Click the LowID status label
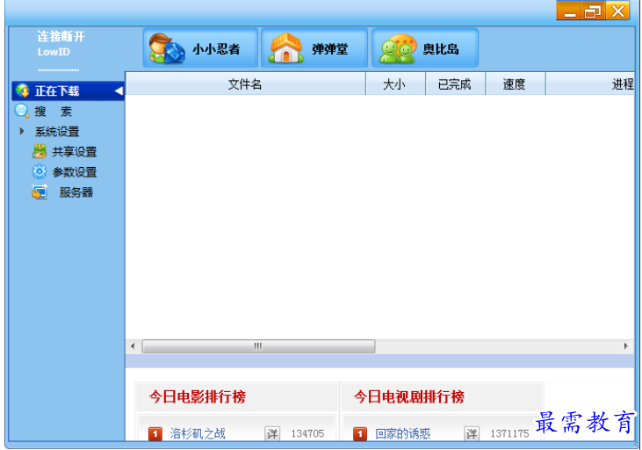This screenshot has height=450, width=642. tap(54, 52)
